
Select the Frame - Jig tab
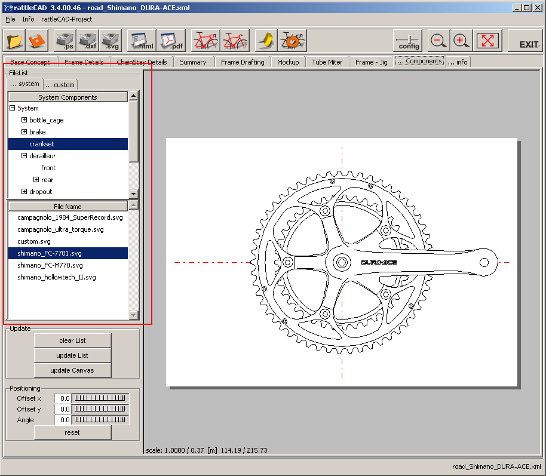coord(371,62)
